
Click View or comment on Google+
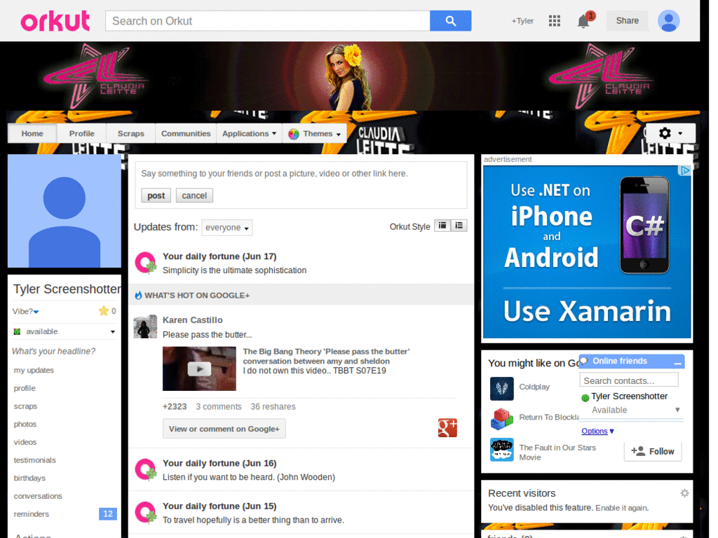pos(224,429)
